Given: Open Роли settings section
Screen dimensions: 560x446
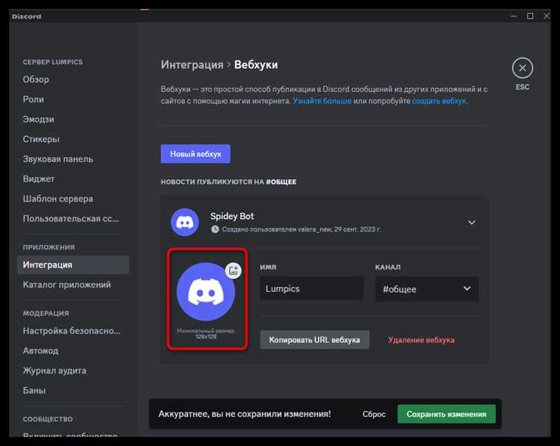Looking at the screenshot, I should pos(33,99).
